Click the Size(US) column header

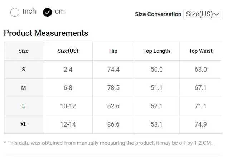68,51
